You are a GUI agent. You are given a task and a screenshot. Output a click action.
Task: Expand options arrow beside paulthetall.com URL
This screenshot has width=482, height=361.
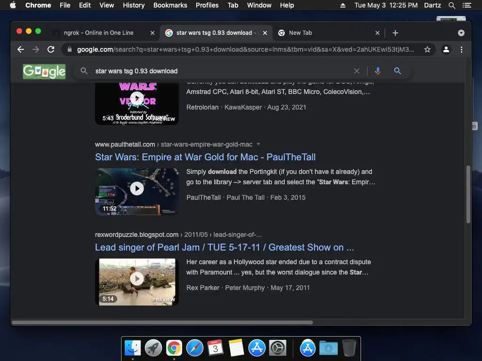point(258,144)
